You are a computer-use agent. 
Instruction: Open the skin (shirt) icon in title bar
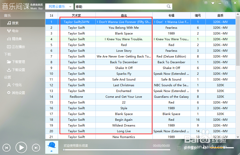213,3
